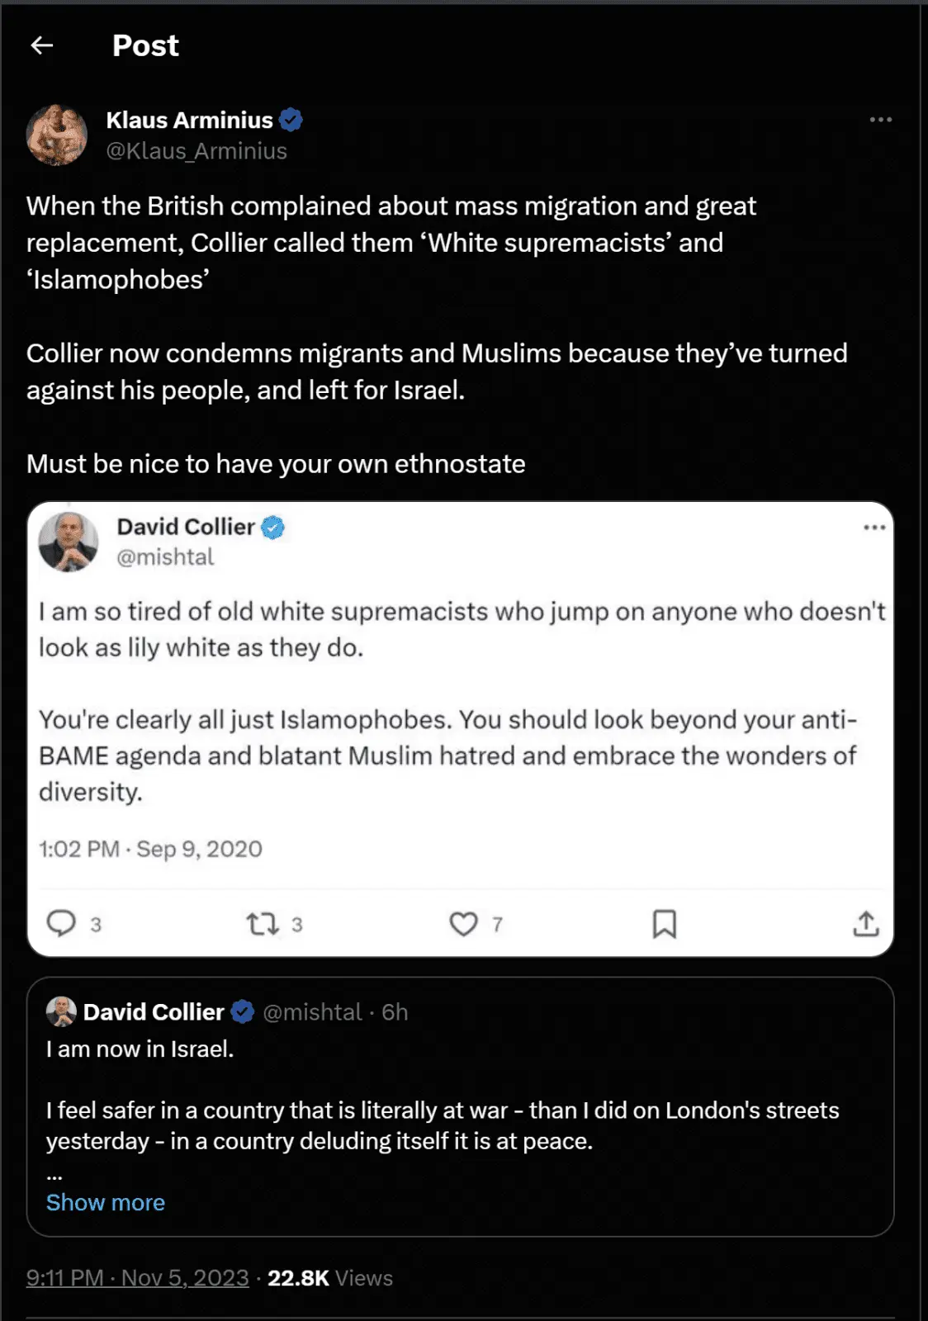Click the back arrow icon
The image size is (928, 1321).
pyautogui.click(x=42, y=45)
